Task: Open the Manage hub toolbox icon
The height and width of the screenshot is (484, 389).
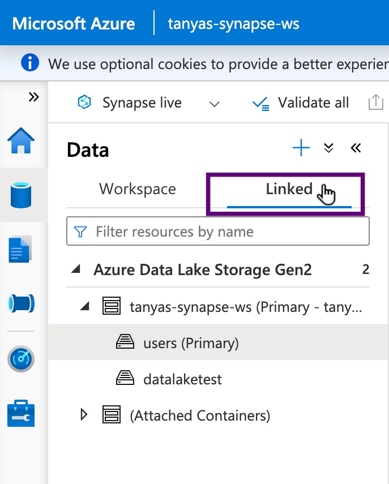Action: (x=21, y=413)
